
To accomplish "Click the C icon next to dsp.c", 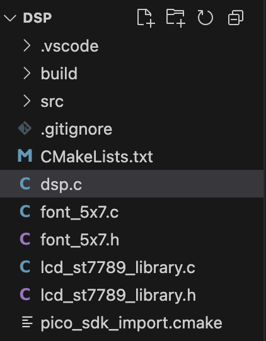I will coord(25,184).
